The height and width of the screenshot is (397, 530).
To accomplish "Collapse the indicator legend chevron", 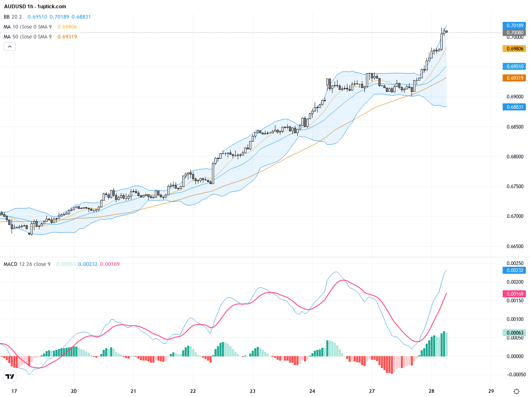I will point(10,47).
